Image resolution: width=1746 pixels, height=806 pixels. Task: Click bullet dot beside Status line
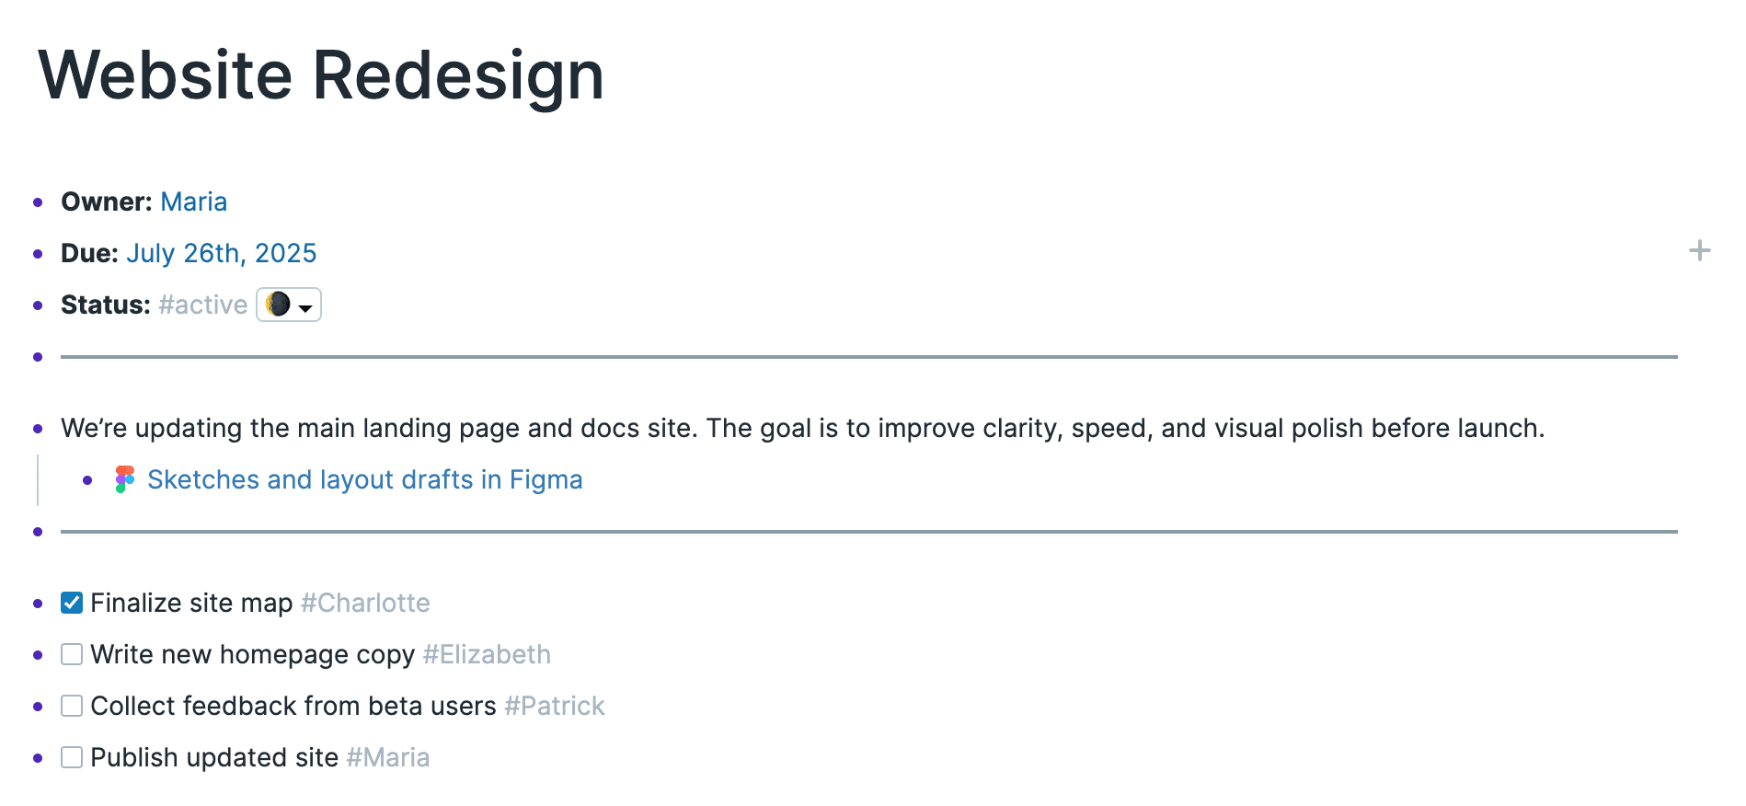[38, 305]
